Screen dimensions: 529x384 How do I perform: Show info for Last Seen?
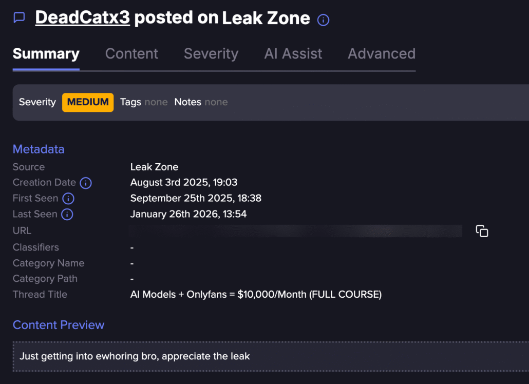pos(67,215)
